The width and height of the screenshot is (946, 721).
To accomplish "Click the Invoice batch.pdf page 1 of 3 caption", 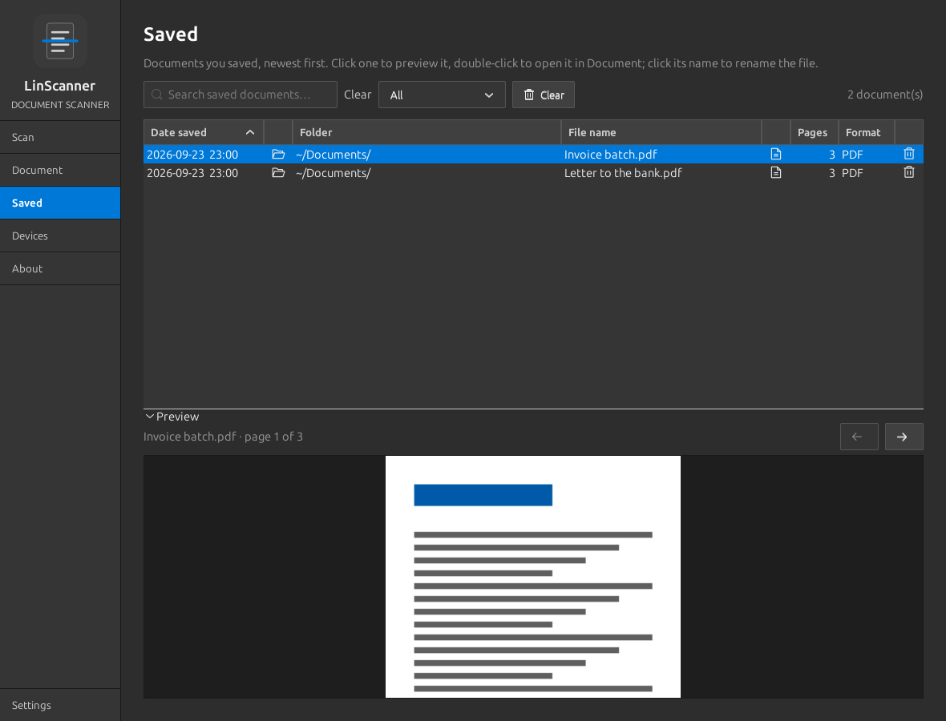I will click(x=223, y=437).
